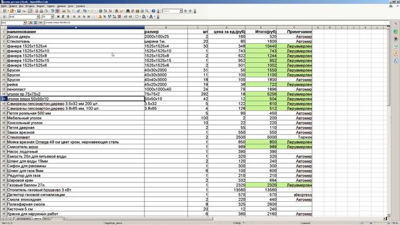Merge cells toolbar icon
Image resolution: width=400 pixels, height=225 pixels.
point(94,17)
